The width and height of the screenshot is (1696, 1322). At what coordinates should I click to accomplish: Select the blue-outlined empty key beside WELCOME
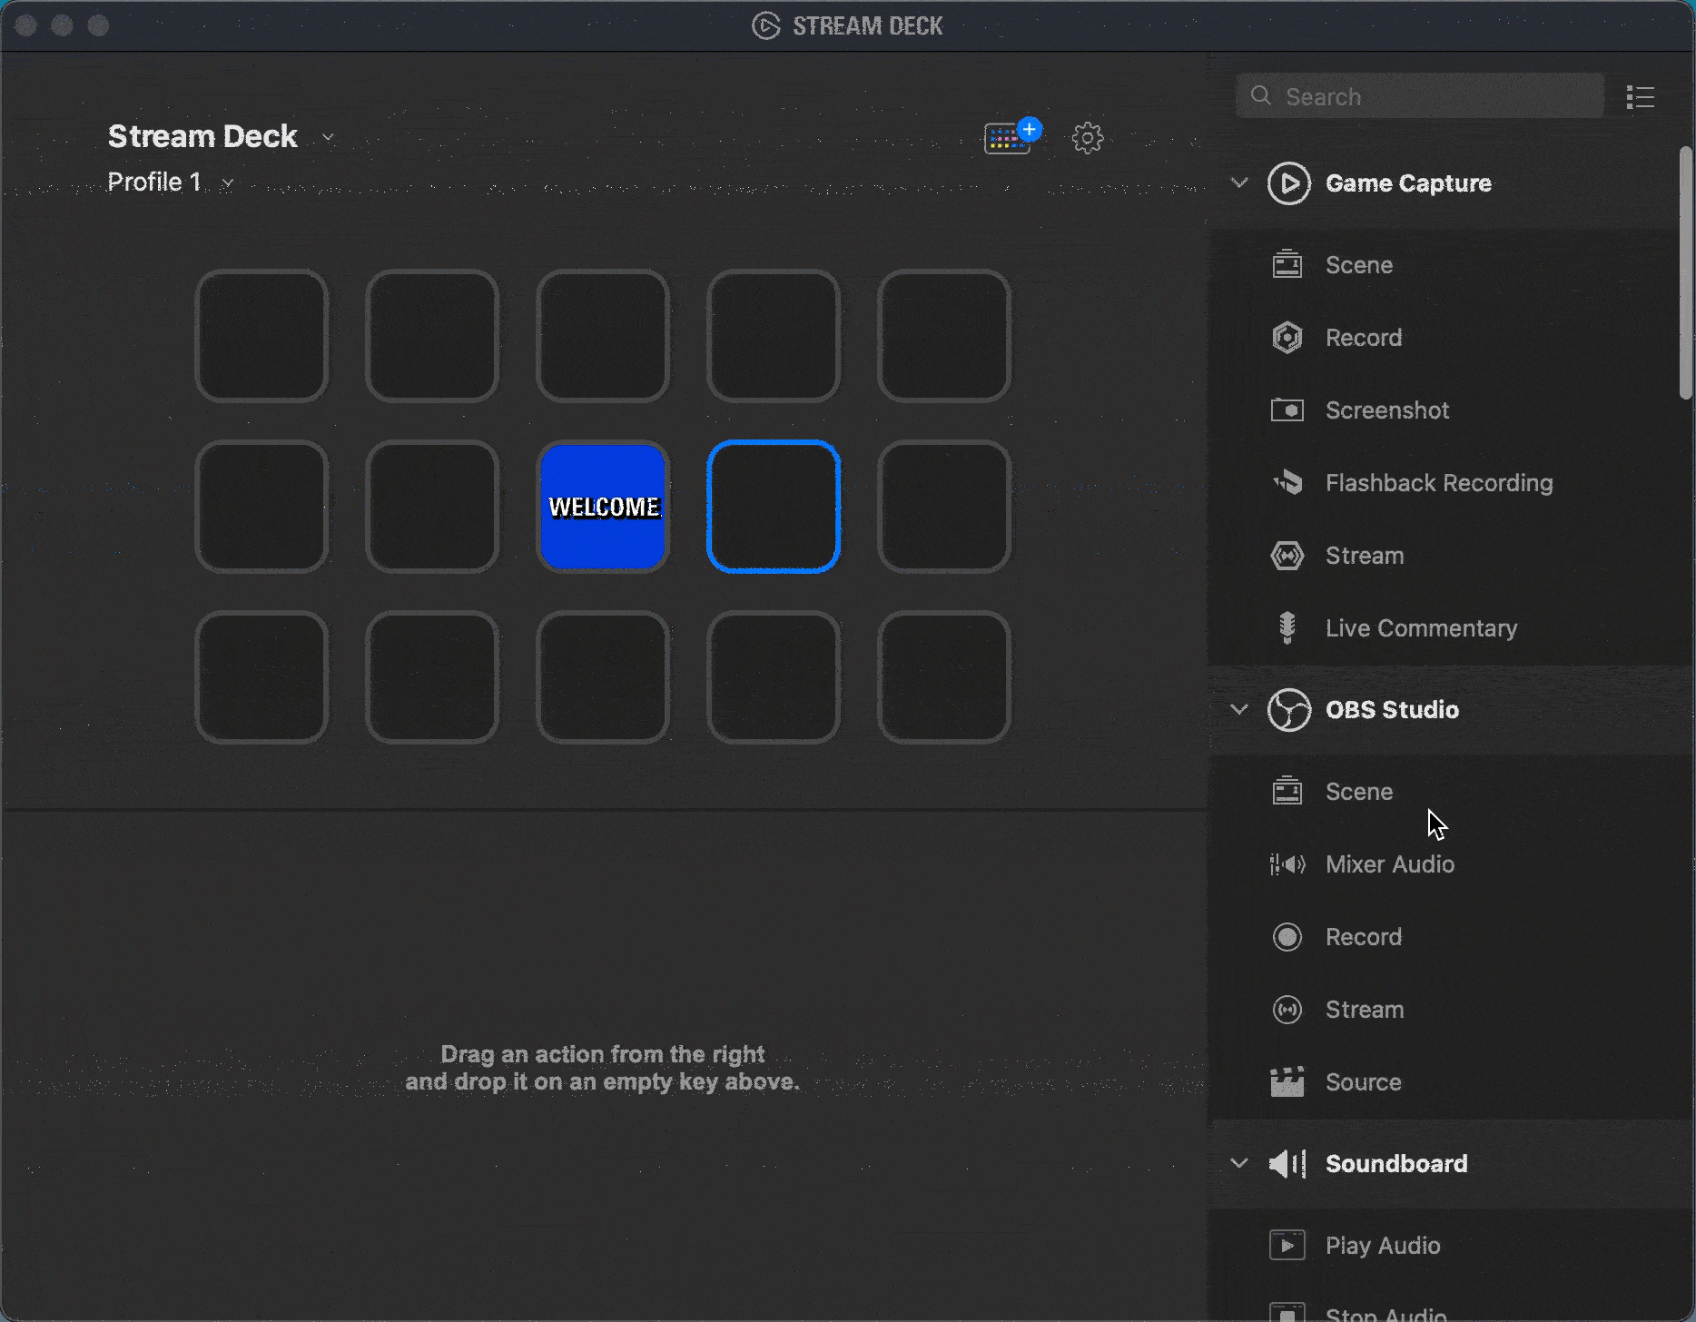774,507
